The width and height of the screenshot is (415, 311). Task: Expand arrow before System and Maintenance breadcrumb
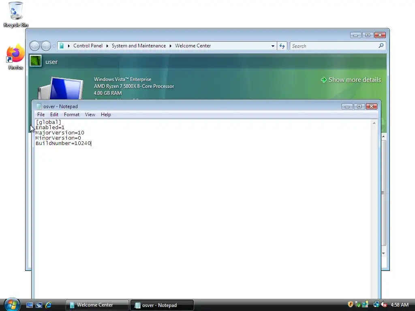coord(107,46)
